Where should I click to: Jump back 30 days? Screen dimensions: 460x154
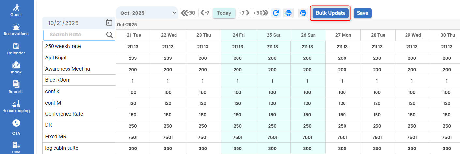(188, 13)
